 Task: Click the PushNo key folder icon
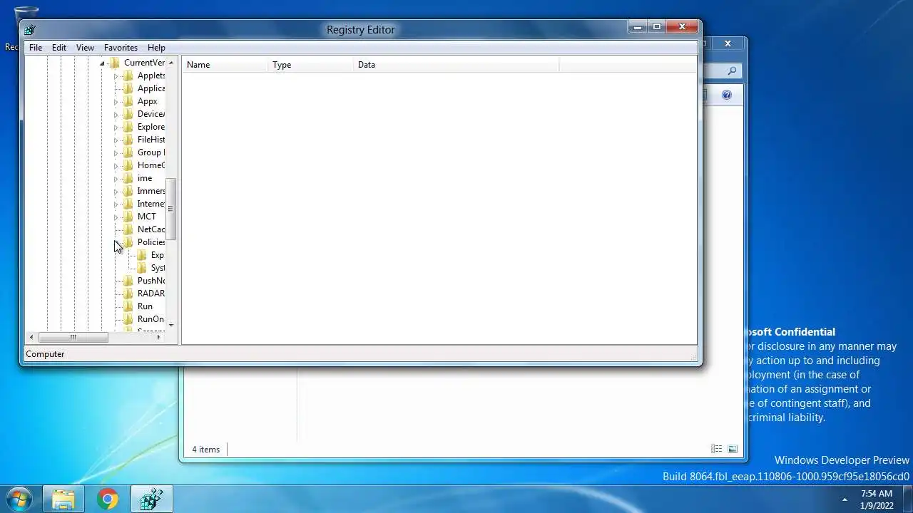click(128, 281)
